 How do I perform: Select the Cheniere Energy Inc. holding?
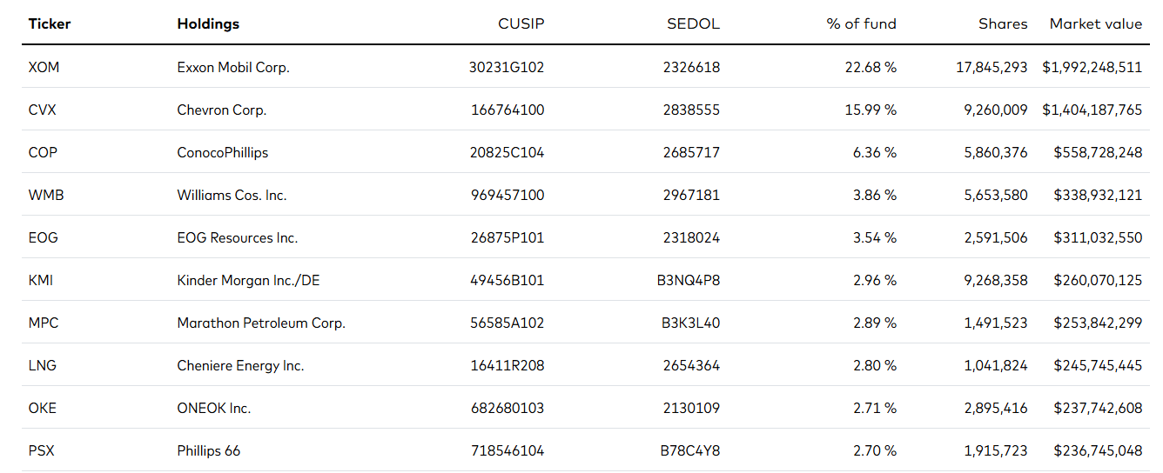point(240,365)
